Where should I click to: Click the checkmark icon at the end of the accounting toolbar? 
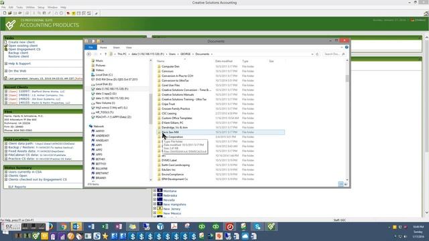click(x=97, y=13)
